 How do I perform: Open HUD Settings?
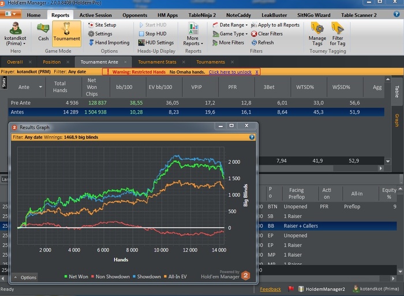156,43
